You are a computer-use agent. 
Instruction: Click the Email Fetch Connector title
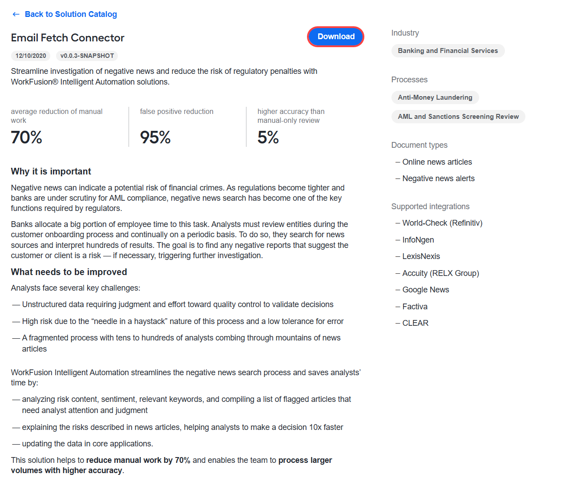pyautogui.click(x=68, y=38)
